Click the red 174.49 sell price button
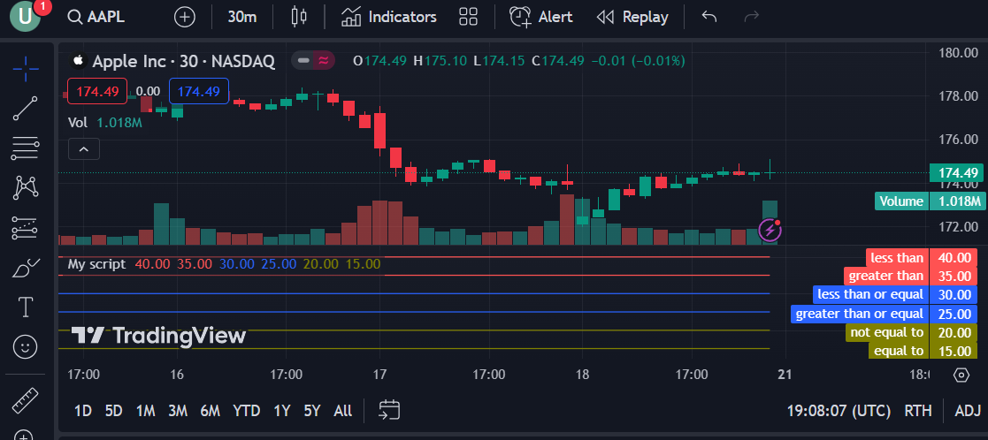Viewport: 988px width, 440px height. [97, 91]
